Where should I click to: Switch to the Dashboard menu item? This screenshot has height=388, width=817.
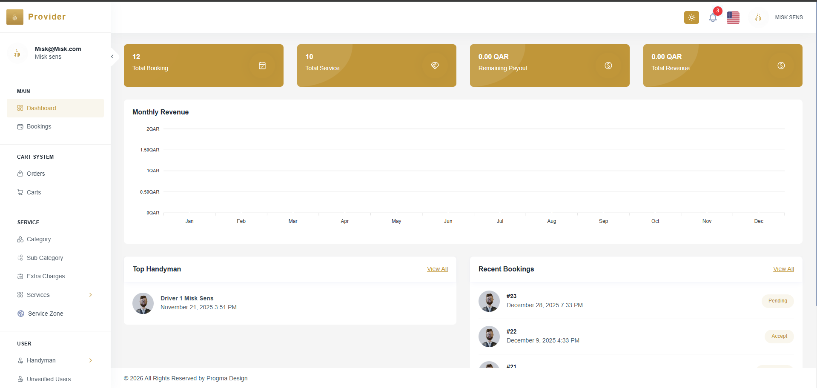coord(41,108)
